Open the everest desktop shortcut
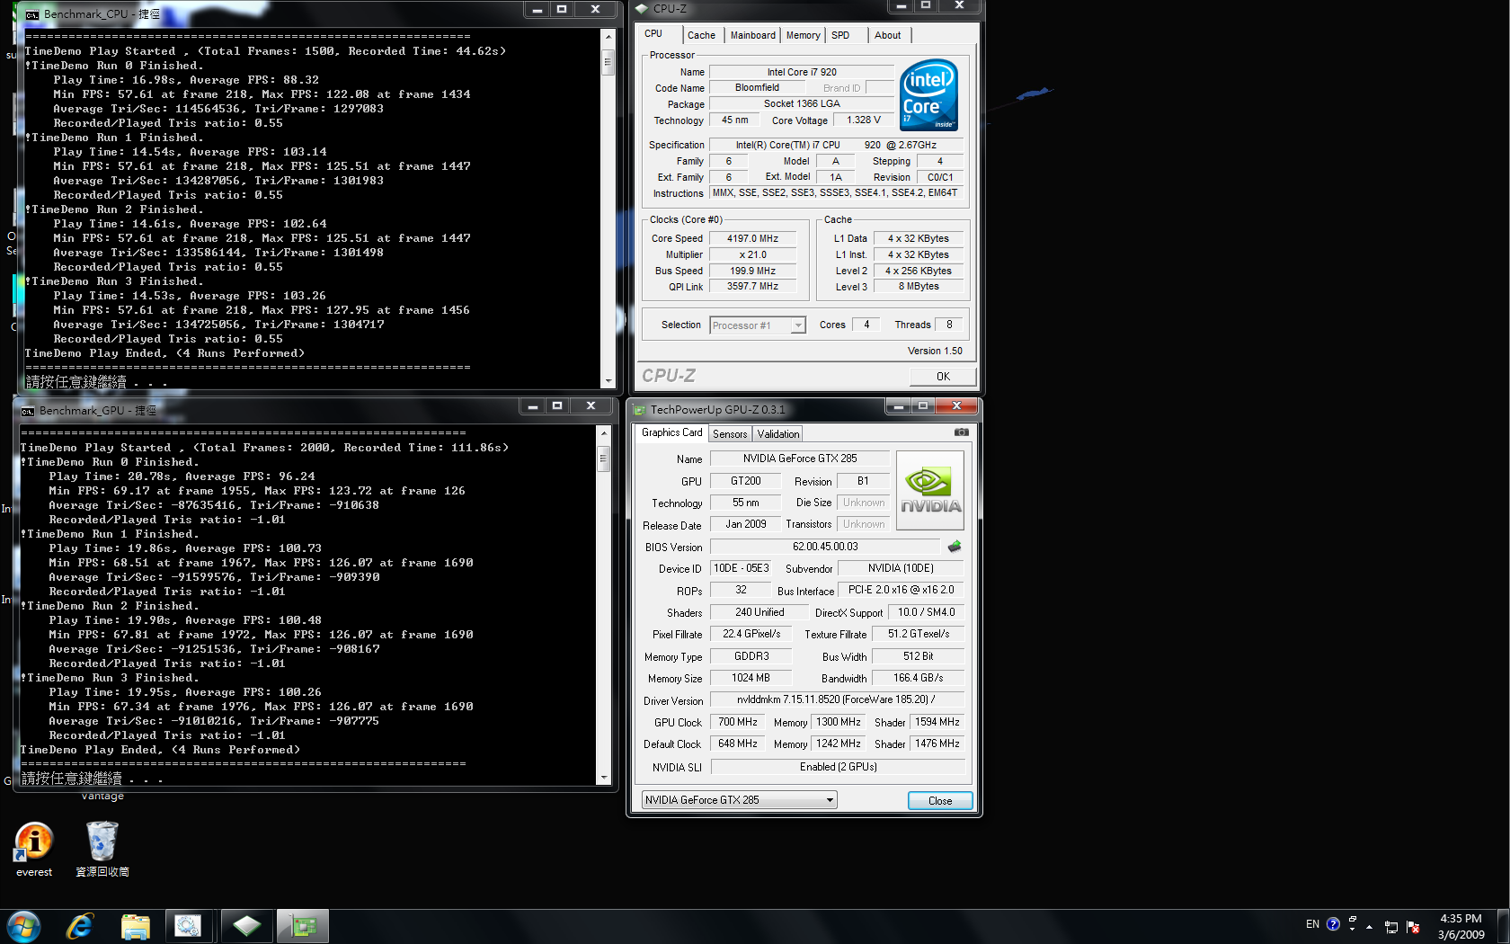1510x944 pixels. tap(34, 850)
